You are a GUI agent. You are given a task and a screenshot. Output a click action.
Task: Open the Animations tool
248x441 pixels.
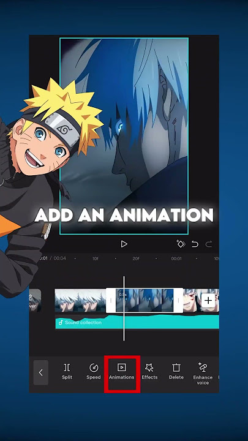tap(121, 372)
